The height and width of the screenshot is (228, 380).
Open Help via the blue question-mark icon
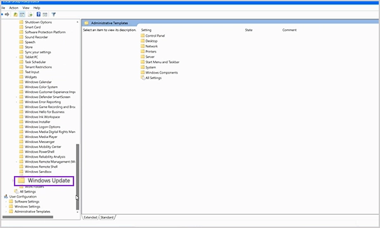coord(38,15)
